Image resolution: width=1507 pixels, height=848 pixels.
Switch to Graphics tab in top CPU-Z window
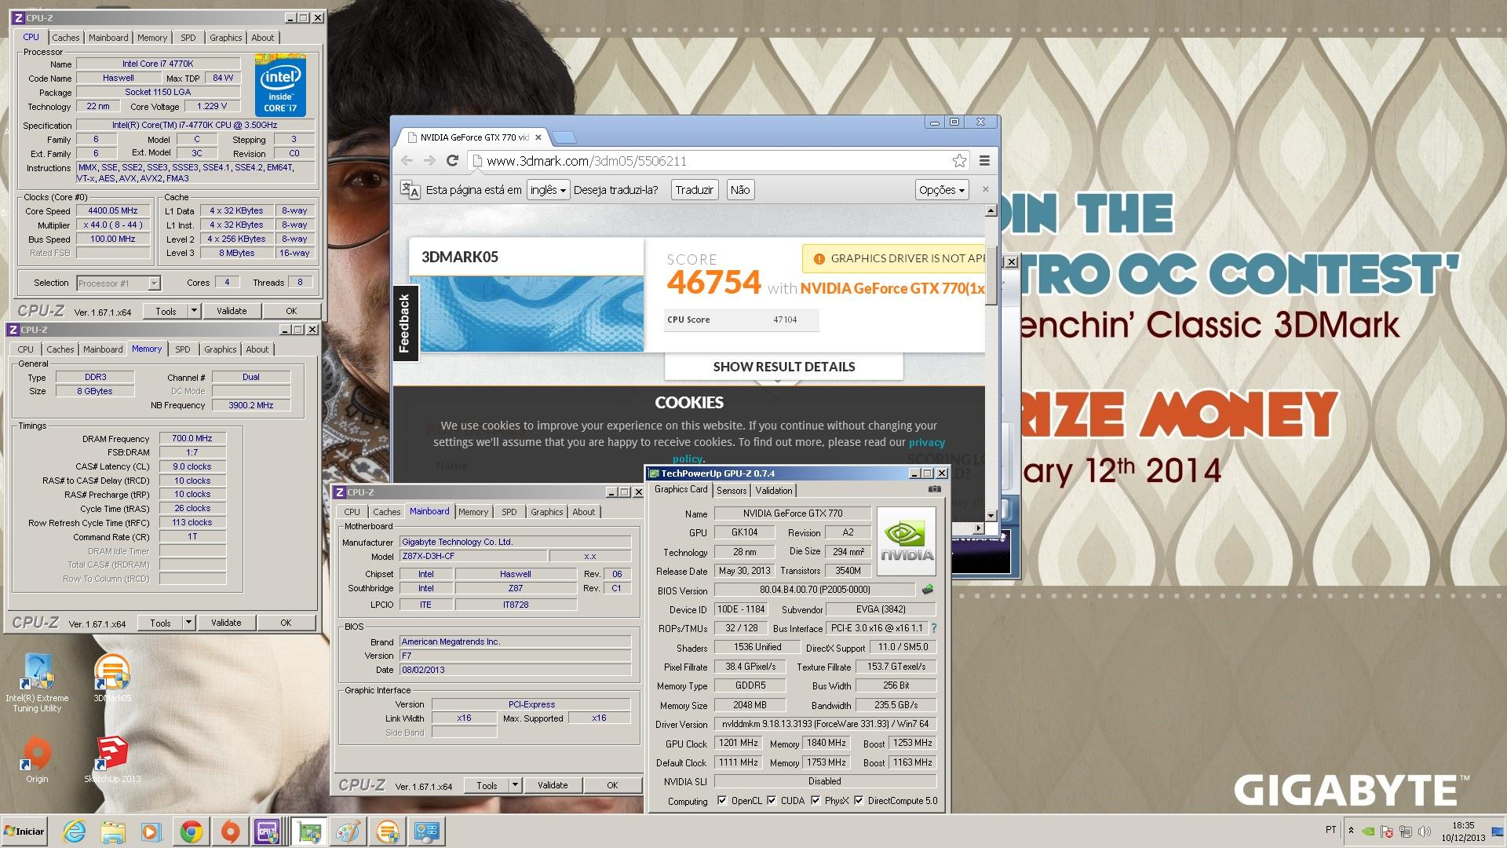click(x=225, y=38)
